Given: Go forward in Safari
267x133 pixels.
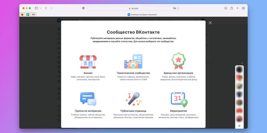Looking at the screenshot, I should [51, 8].
